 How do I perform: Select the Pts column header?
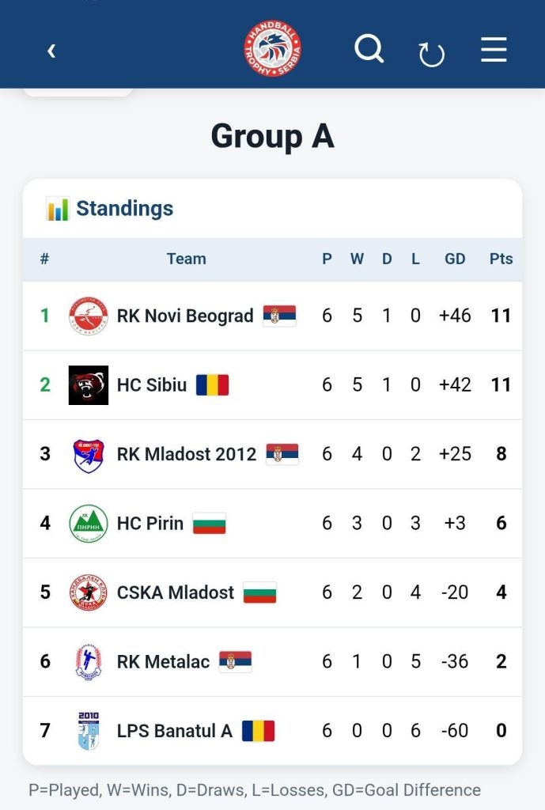point(501,259)
